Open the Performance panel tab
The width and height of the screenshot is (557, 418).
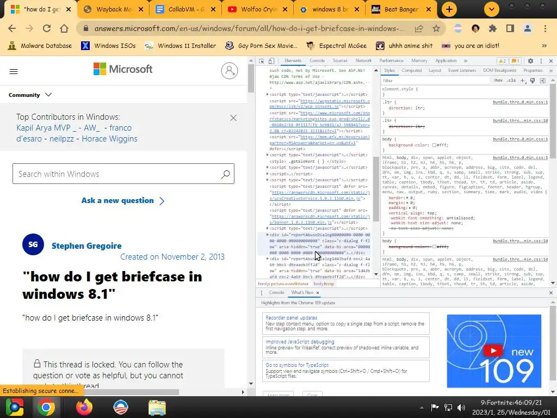click(391, 61)
